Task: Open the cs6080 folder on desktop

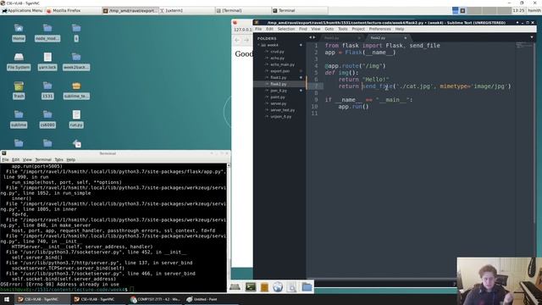Action: pyautogui.click(x=47, y=119)
